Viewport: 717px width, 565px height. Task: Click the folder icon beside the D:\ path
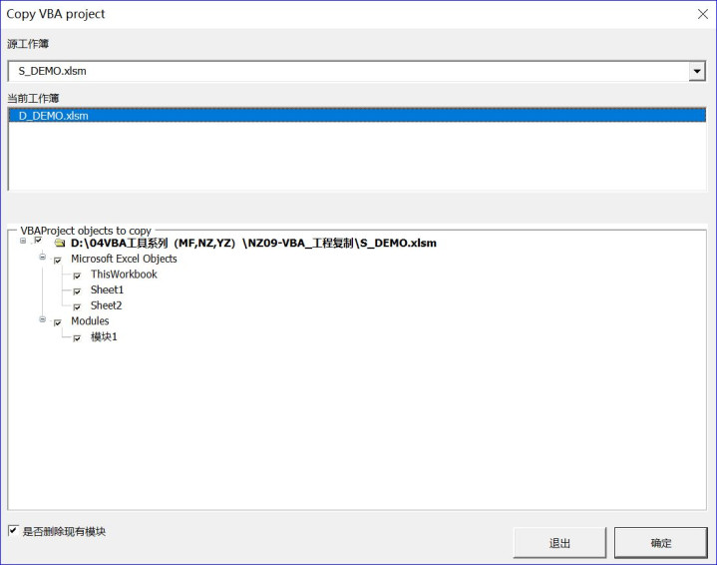click(60, 244)
